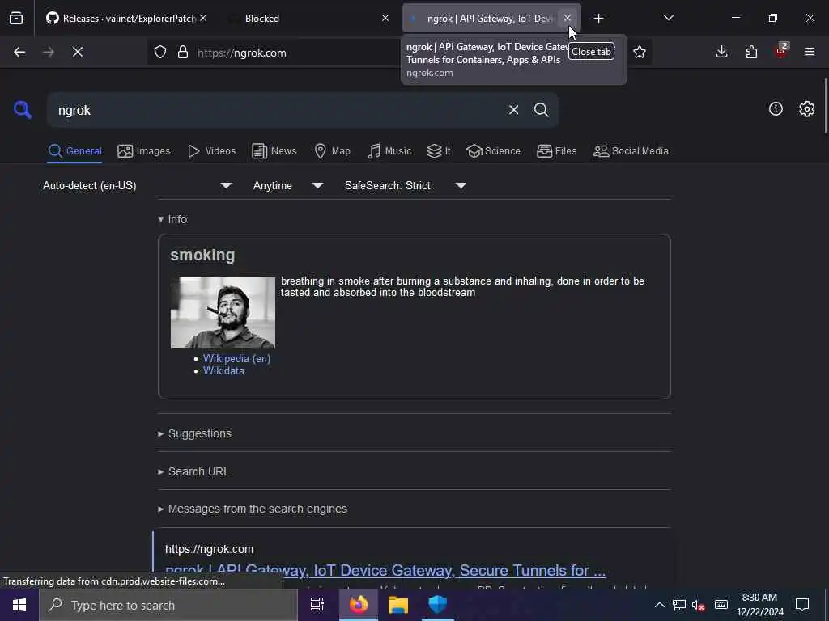Screen dimensions: 829x621
Task: Switch to It search category
Action: pyautogui.click(x=439, y=151)
